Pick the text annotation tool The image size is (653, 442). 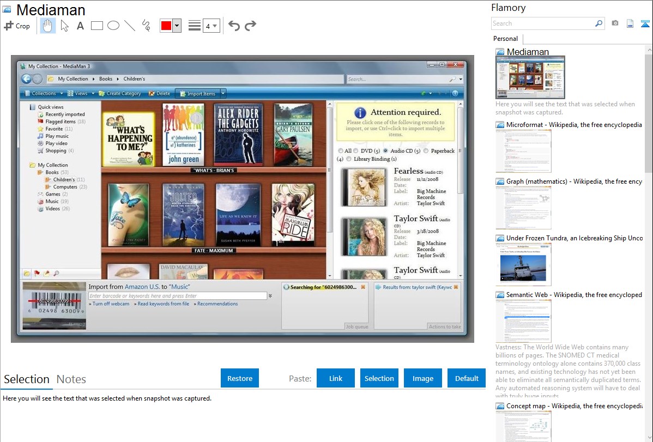[80, 26]
